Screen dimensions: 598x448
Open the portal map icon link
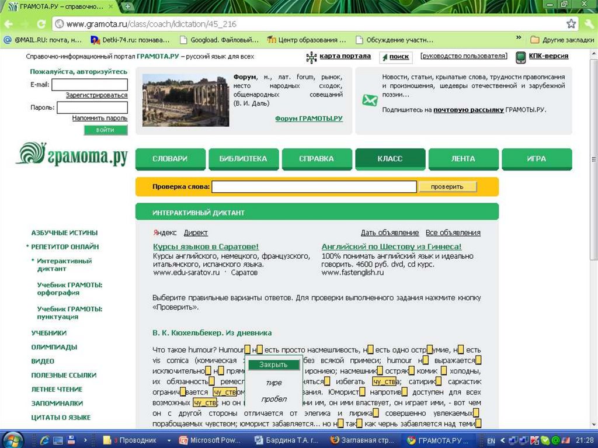[312, 57]
